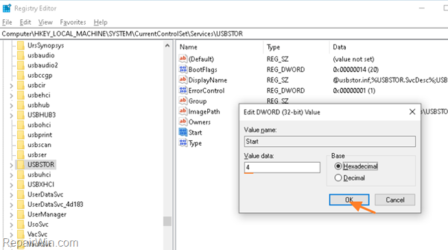Select the ImagePath value icon
Viewport: 448px width, 250px height.
(x=183, y=111)
